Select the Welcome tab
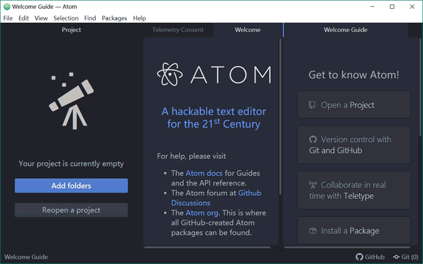Viewport: 423px width, 264px height. click(248, 30)
